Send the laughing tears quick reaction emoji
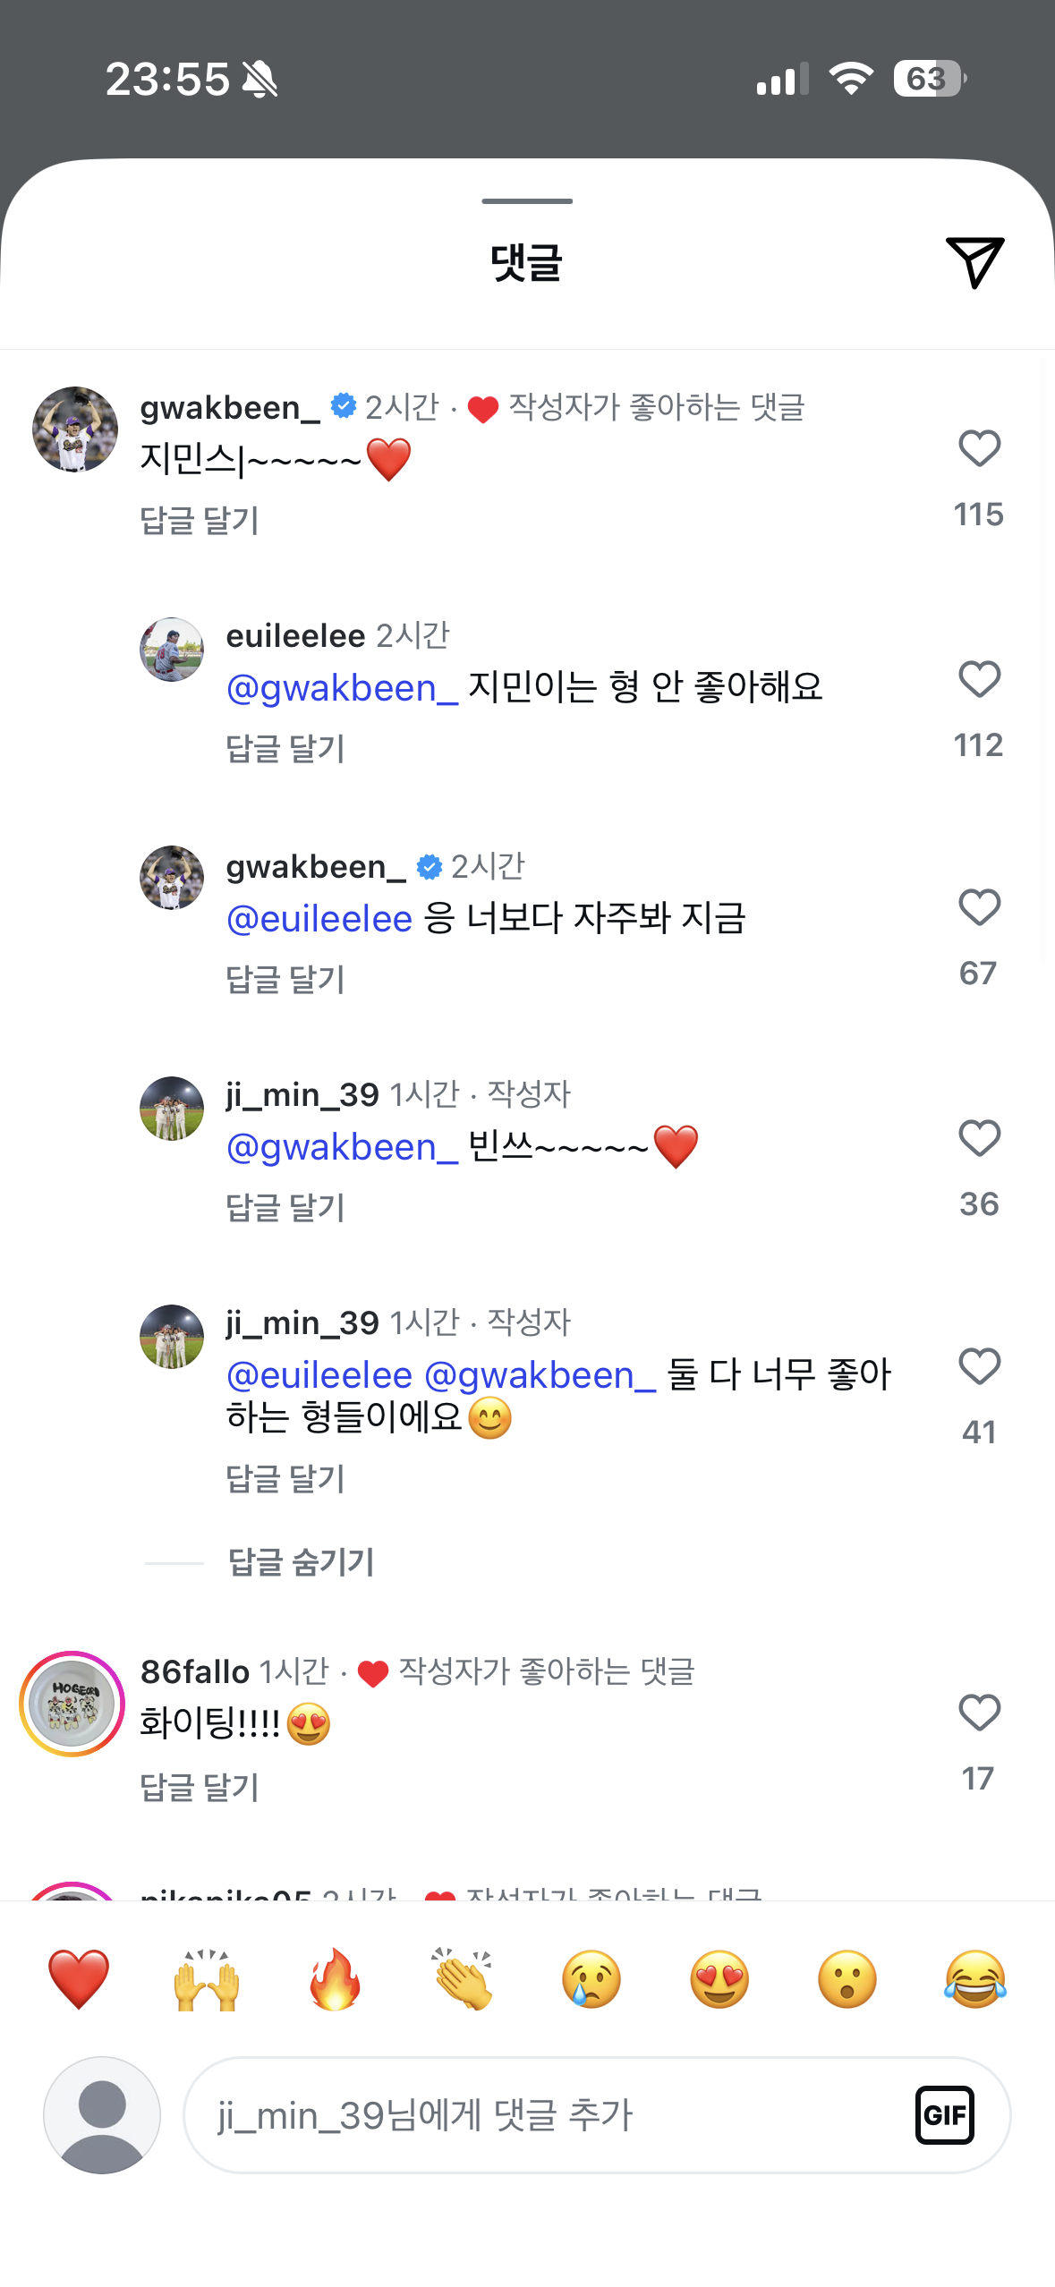This screenshot has height=2287, width=1055. (x=974, y=1979)
